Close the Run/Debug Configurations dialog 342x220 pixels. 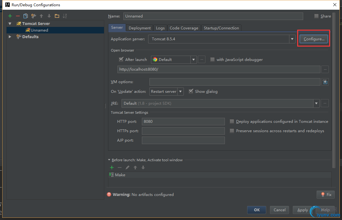(x=335, y=5)
